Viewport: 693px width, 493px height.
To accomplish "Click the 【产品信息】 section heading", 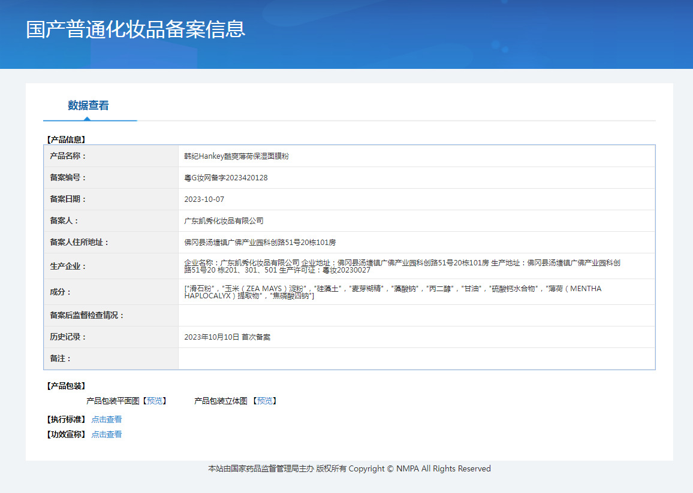I will [66, 140].
